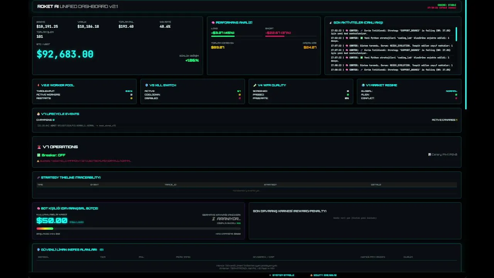Click the System Stable footer status
The height and width of the screenshot is (278, 494).
pyautogui.click(x=283, y=275)
